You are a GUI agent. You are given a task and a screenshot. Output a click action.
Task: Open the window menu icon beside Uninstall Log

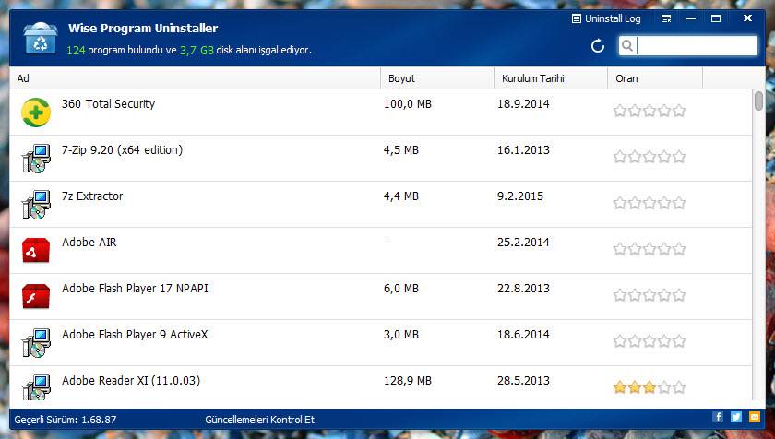[666, 18]
